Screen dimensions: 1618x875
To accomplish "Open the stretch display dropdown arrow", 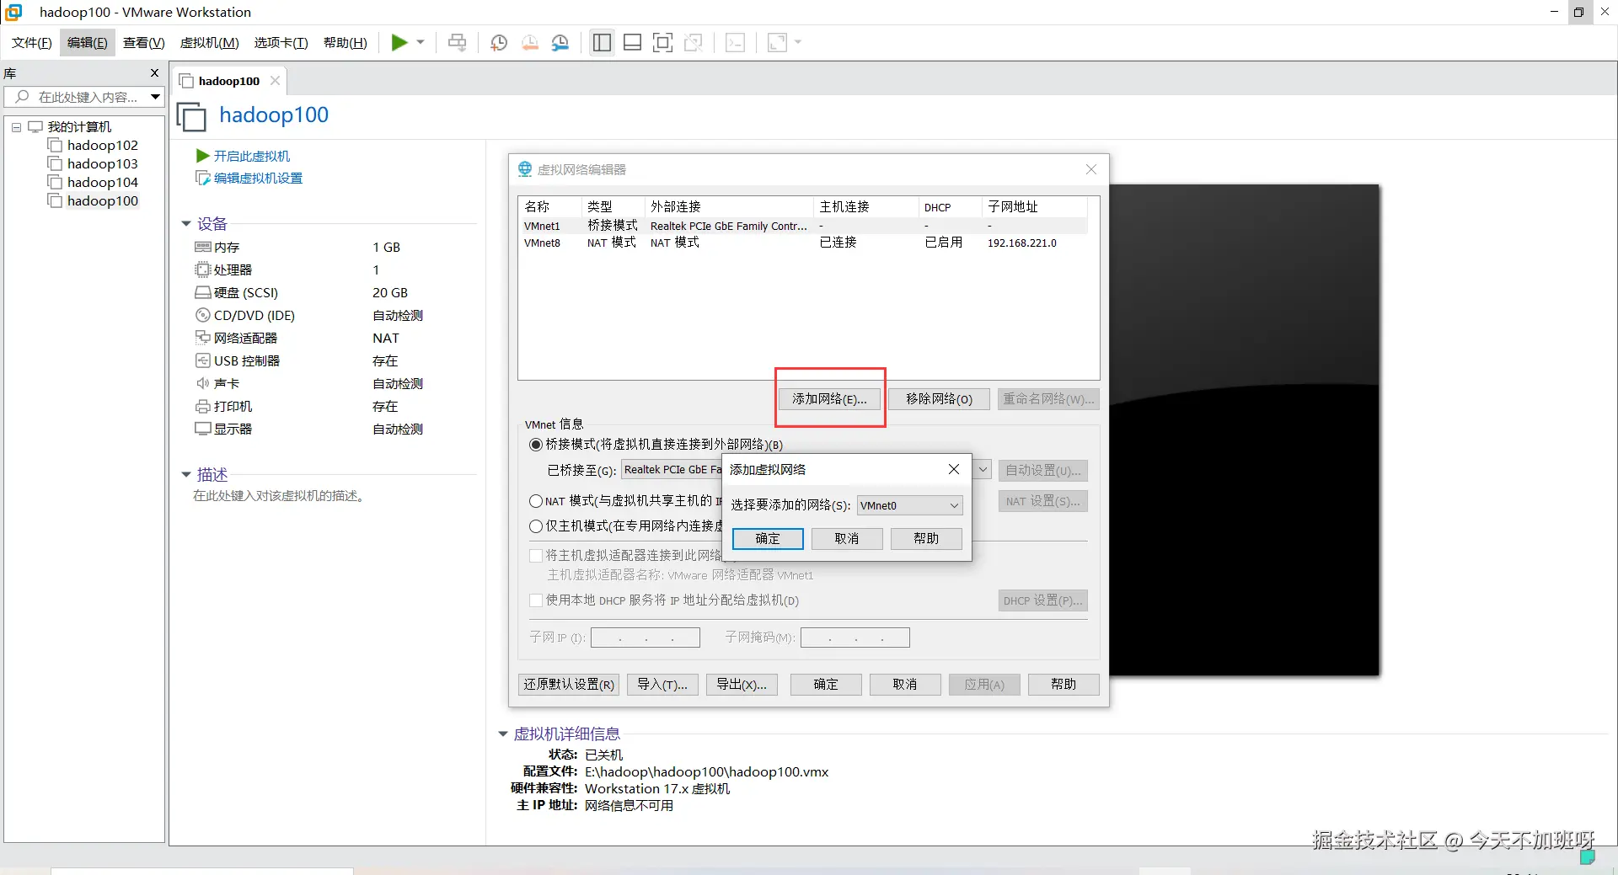I will 798,42.
